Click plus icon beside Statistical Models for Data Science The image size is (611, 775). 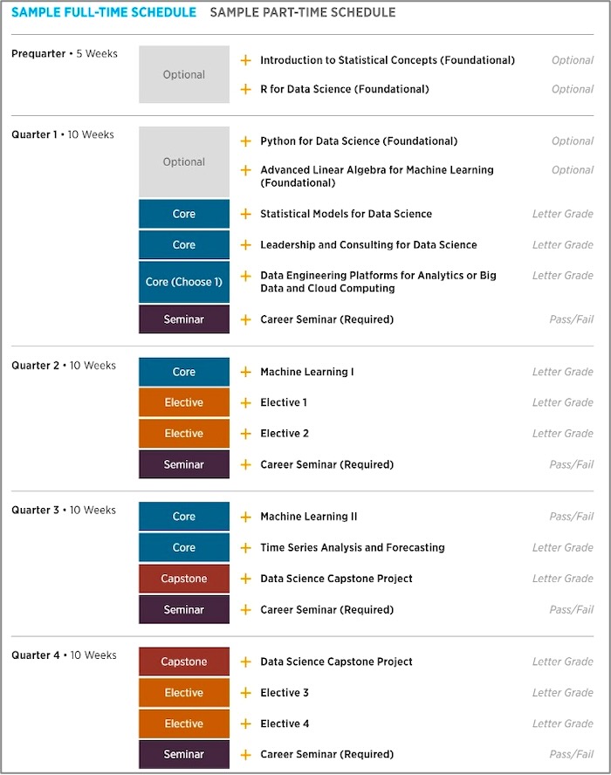click(x=245, y=214)
